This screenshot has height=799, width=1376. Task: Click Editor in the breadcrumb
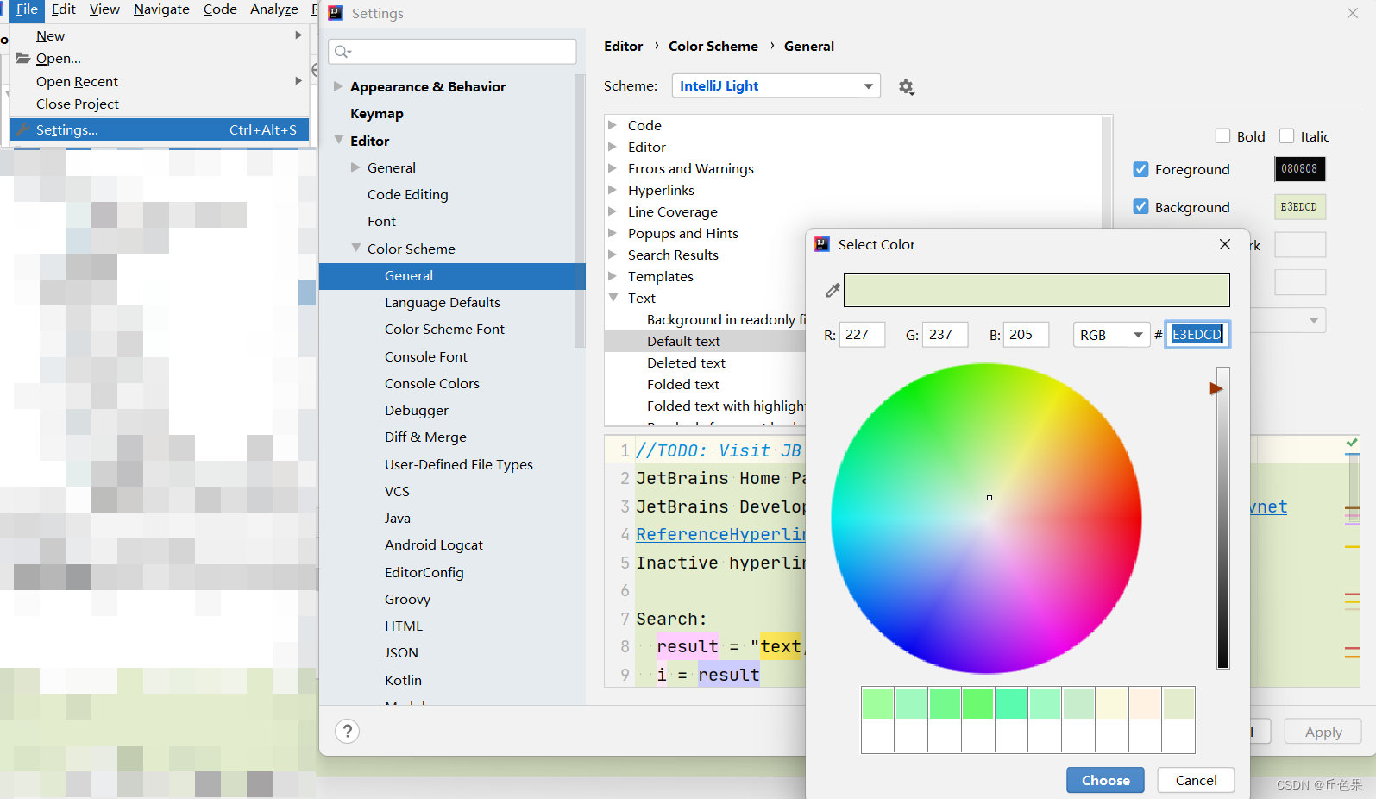point(623,47)
